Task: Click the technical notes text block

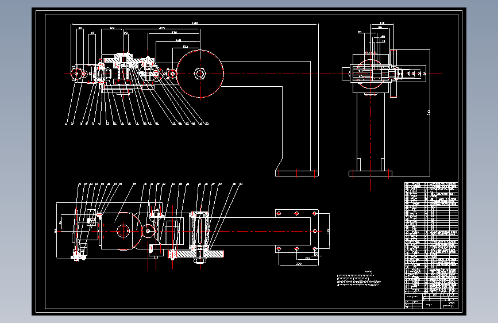Action: [x=358, y=279]
